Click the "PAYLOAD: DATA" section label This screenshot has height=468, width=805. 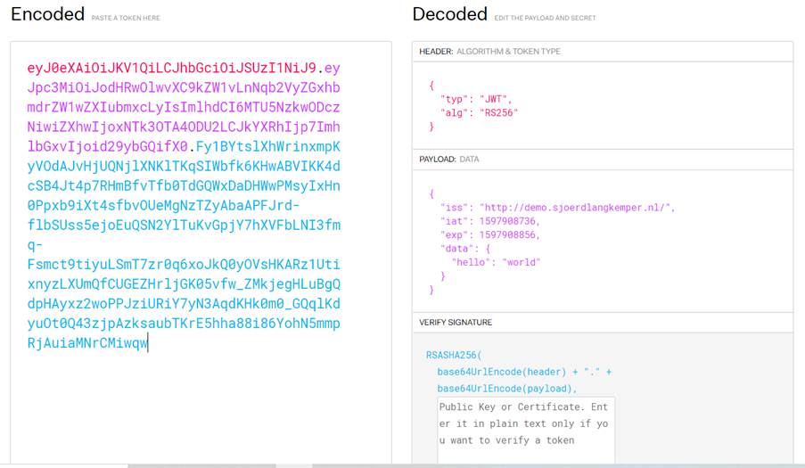coord(448,159)
